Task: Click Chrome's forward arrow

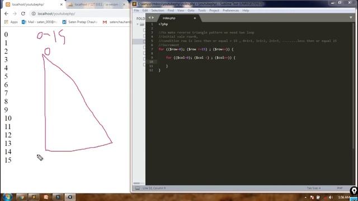Action: click(x=15, y=13)
